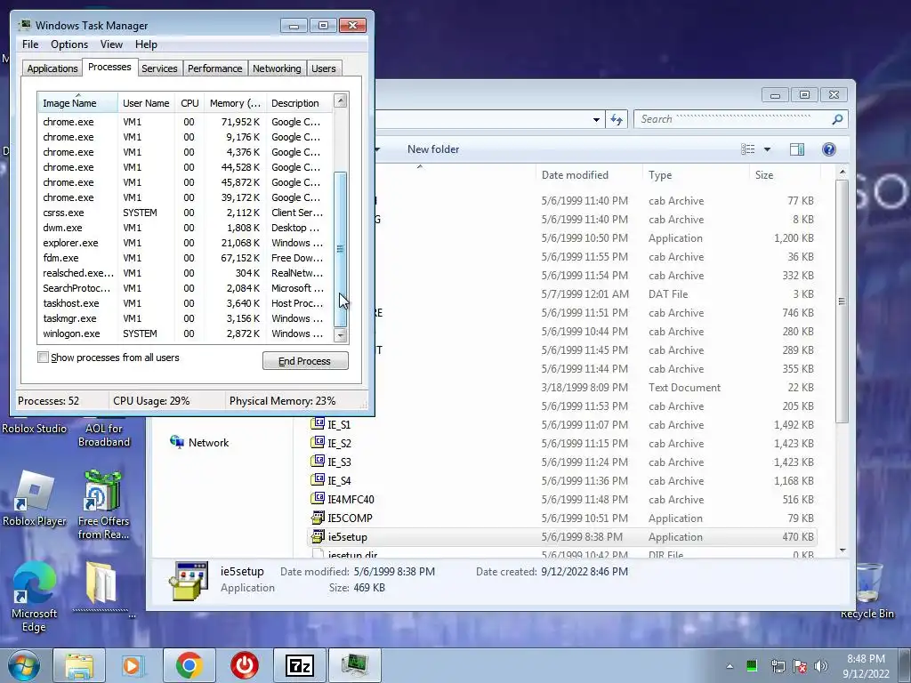The height and width of the screenshot is (683, 911).
Task: Click the red power icon on taskbar
Action: click(x=244, y=665)
